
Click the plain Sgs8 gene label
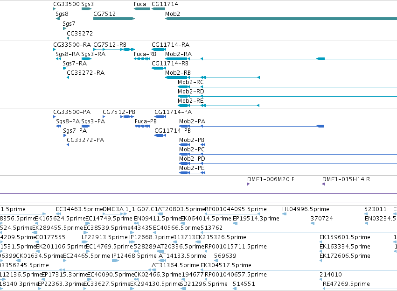[62, 14]
